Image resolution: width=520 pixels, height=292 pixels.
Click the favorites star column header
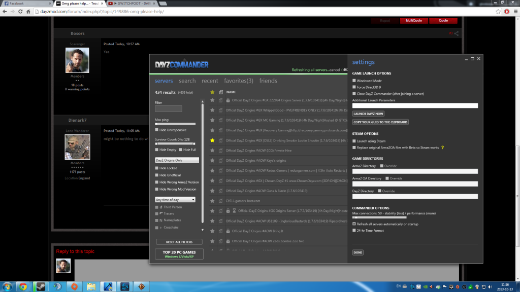(212, 92)
